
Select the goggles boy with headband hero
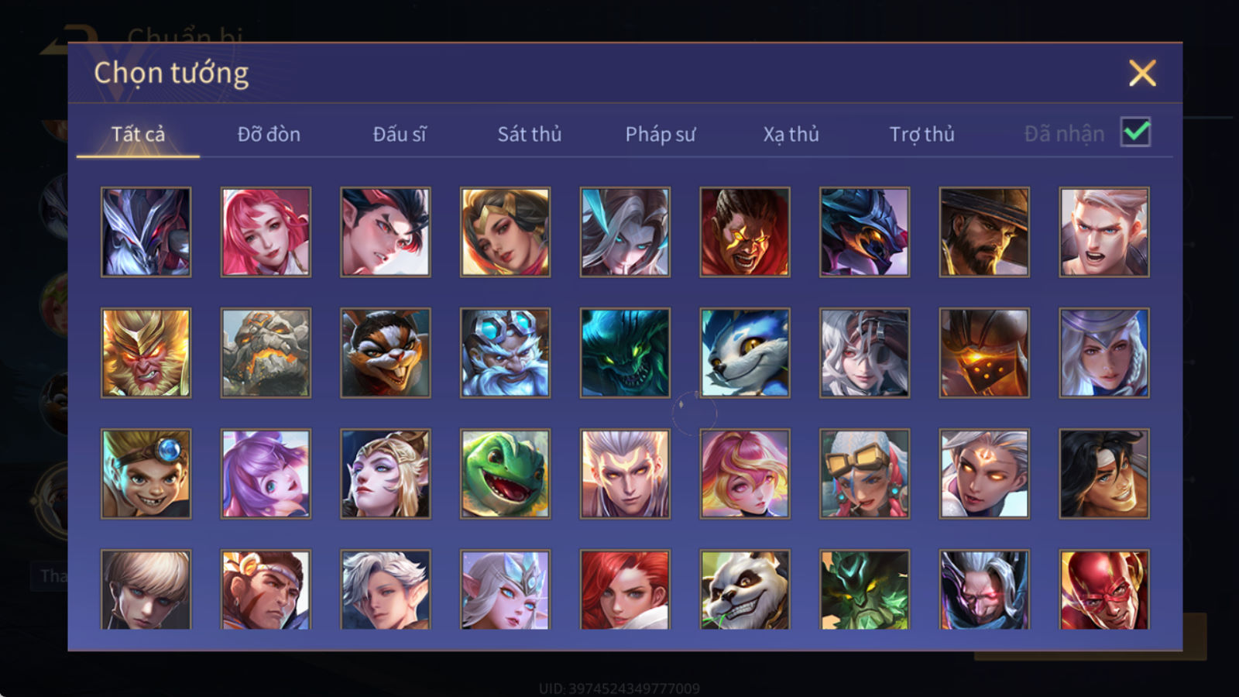146,473
